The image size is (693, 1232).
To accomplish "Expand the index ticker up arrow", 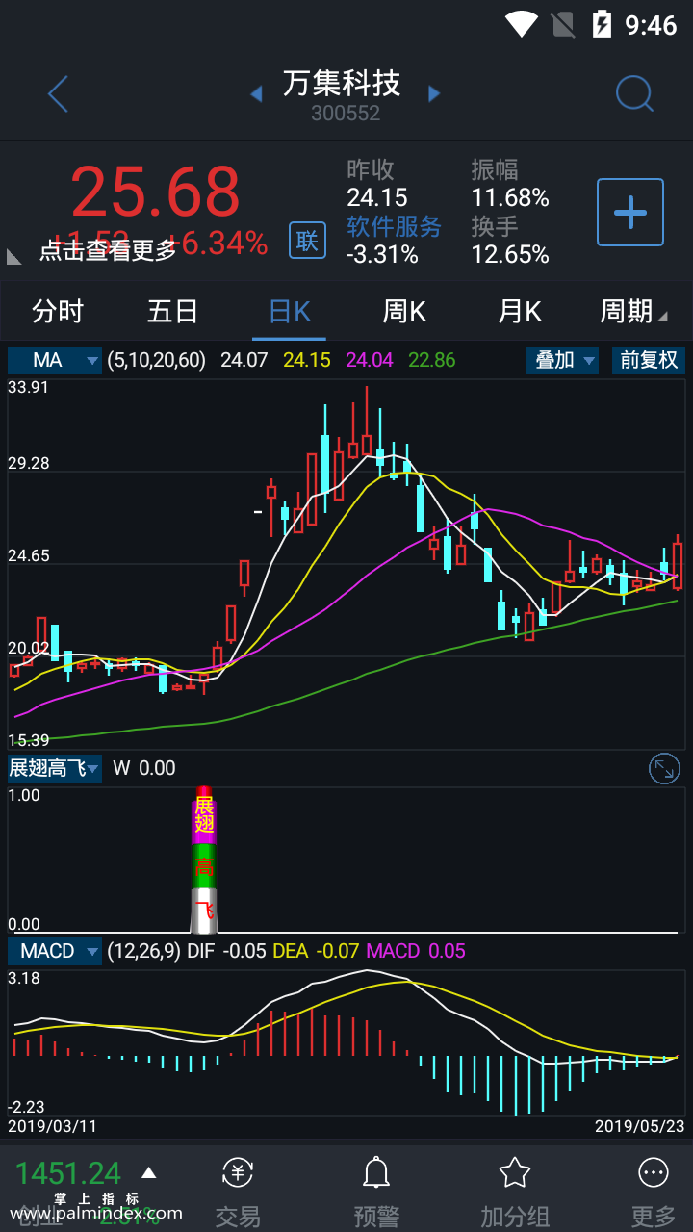I will (148, 1172).
